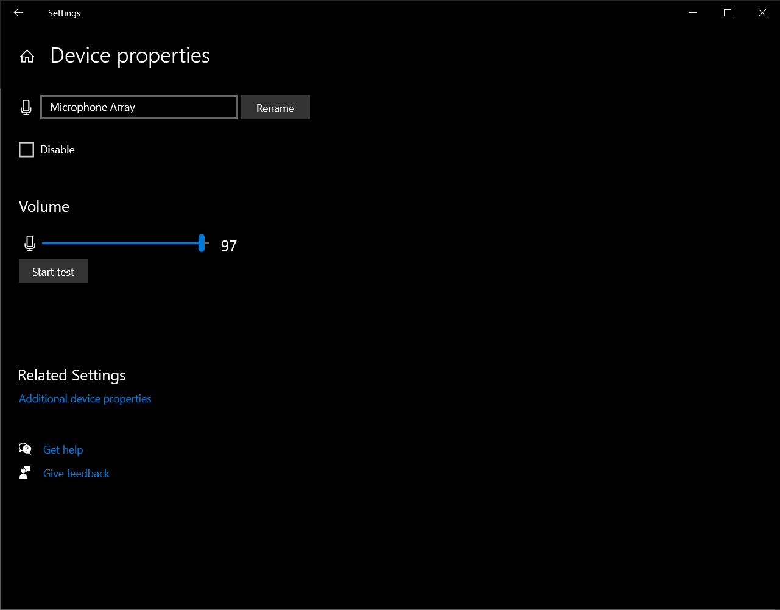Open the Get help link
The image size is (780, 610).
click(x=63, y=450)
